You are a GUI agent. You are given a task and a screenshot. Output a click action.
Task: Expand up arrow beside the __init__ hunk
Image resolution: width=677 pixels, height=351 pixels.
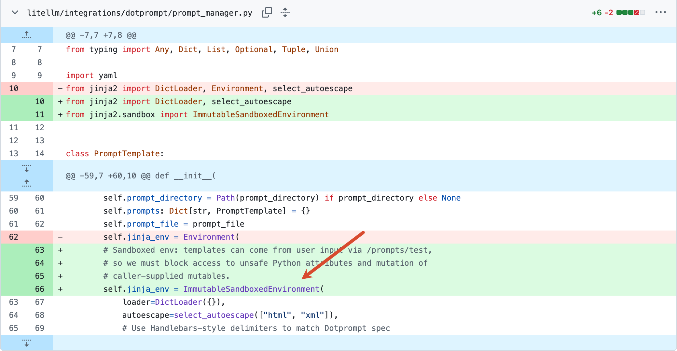point(27,183)
